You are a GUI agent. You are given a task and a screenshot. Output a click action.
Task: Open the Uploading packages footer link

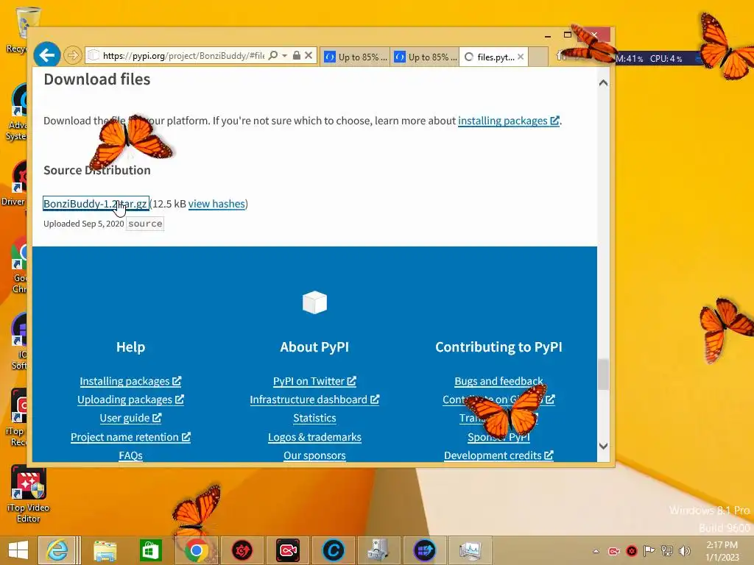coord(130,399)
